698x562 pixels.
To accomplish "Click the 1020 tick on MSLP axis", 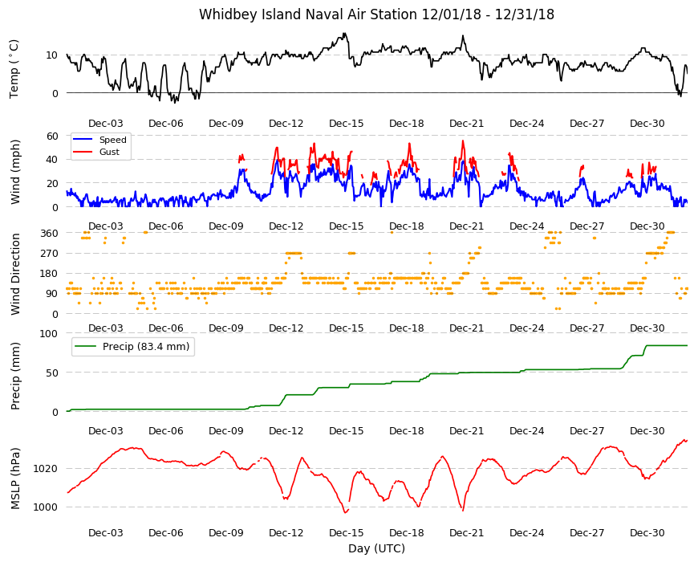I will point(47,469).
